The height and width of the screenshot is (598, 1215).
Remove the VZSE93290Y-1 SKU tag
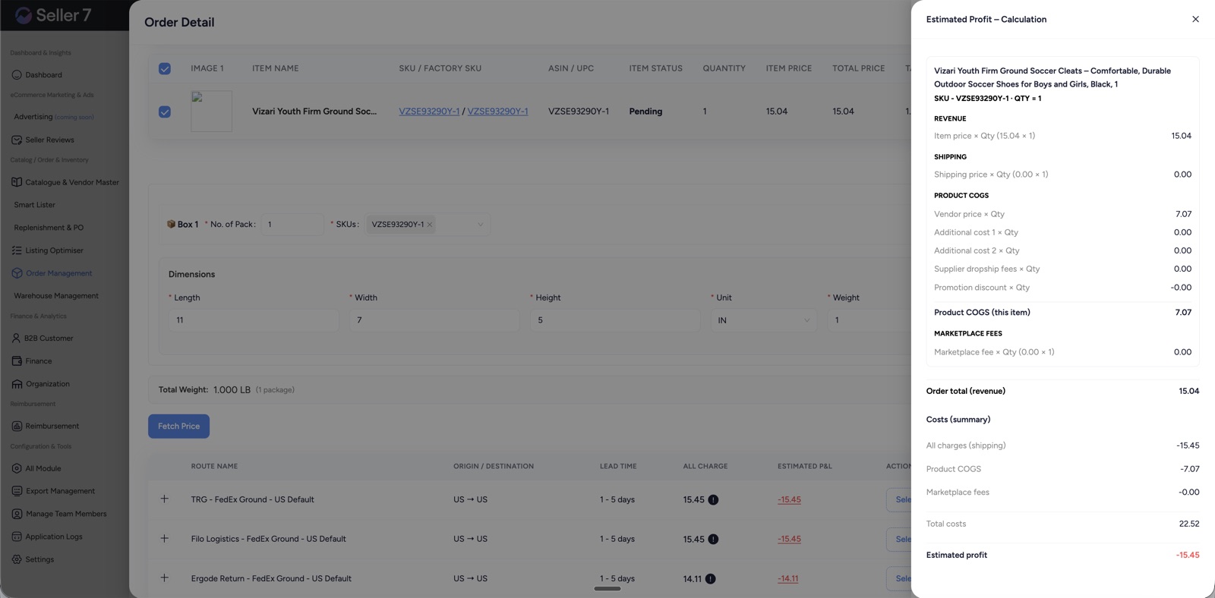tap(430, 225)
